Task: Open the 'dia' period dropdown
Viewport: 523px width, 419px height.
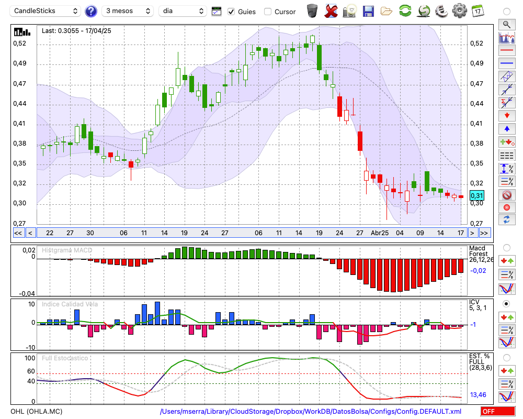Action: click(x=183, y=11)
